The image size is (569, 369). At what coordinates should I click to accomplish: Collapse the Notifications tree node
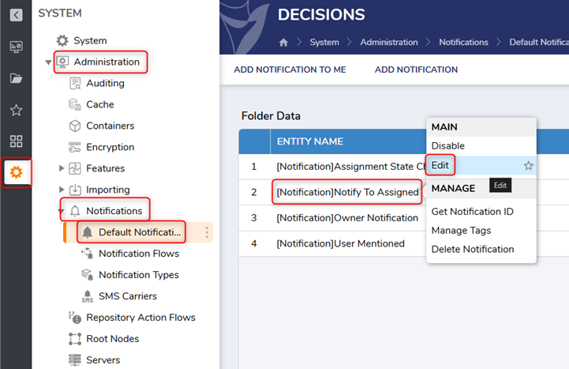(x=62, y=212)
